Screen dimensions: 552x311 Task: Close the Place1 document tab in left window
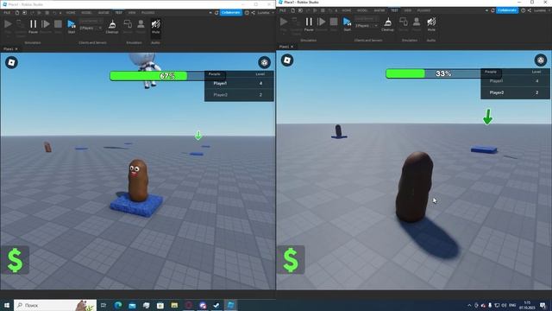(x=16, y=49)
